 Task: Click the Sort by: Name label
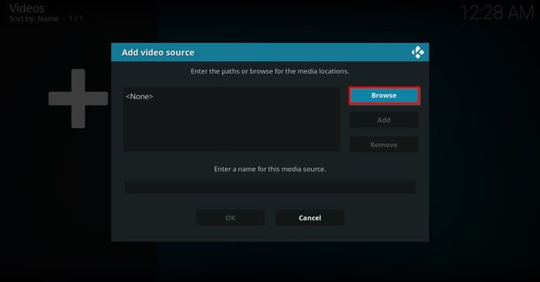point(34,19)
